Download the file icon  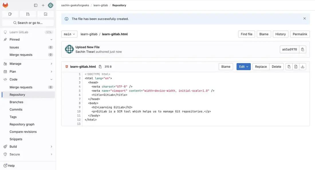tap(303, 66)
